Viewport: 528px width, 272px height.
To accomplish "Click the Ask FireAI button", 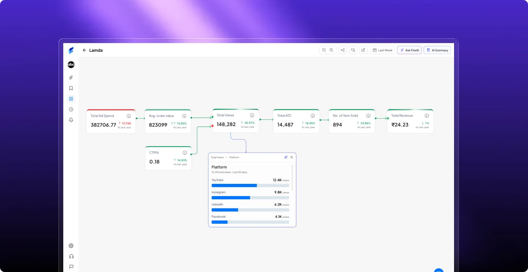I will (x=409, y=50).
